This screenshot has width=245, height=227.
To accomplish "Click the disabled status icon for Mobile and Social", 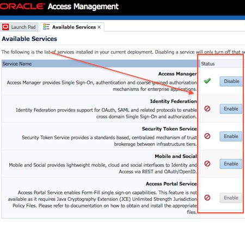I will click(207, 164).
